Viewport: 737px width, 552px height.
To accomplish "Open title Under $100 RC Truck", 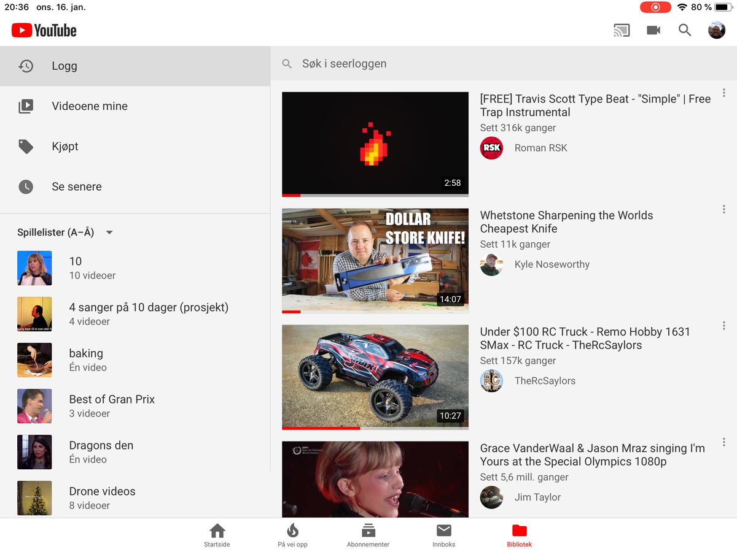I will click(x=585, y=339).
